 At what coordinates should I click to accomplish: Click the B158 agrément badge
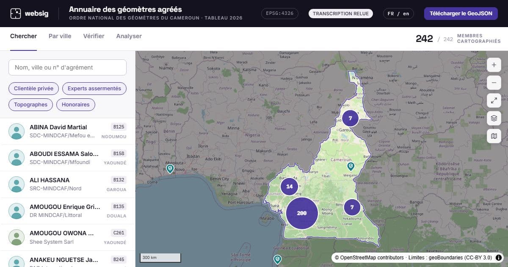click(x=119, y=153)
